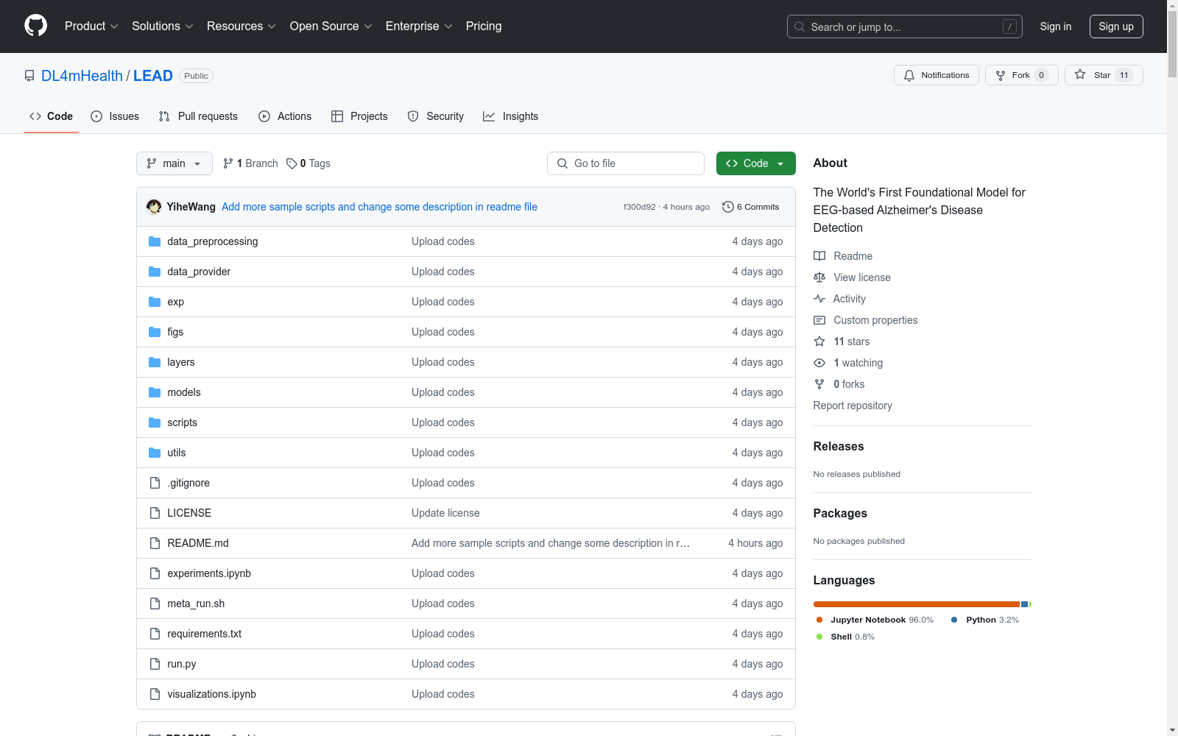Open the green Code dropdown button
The width and height of the screenshot is (1178, 736).
(755, 163)
